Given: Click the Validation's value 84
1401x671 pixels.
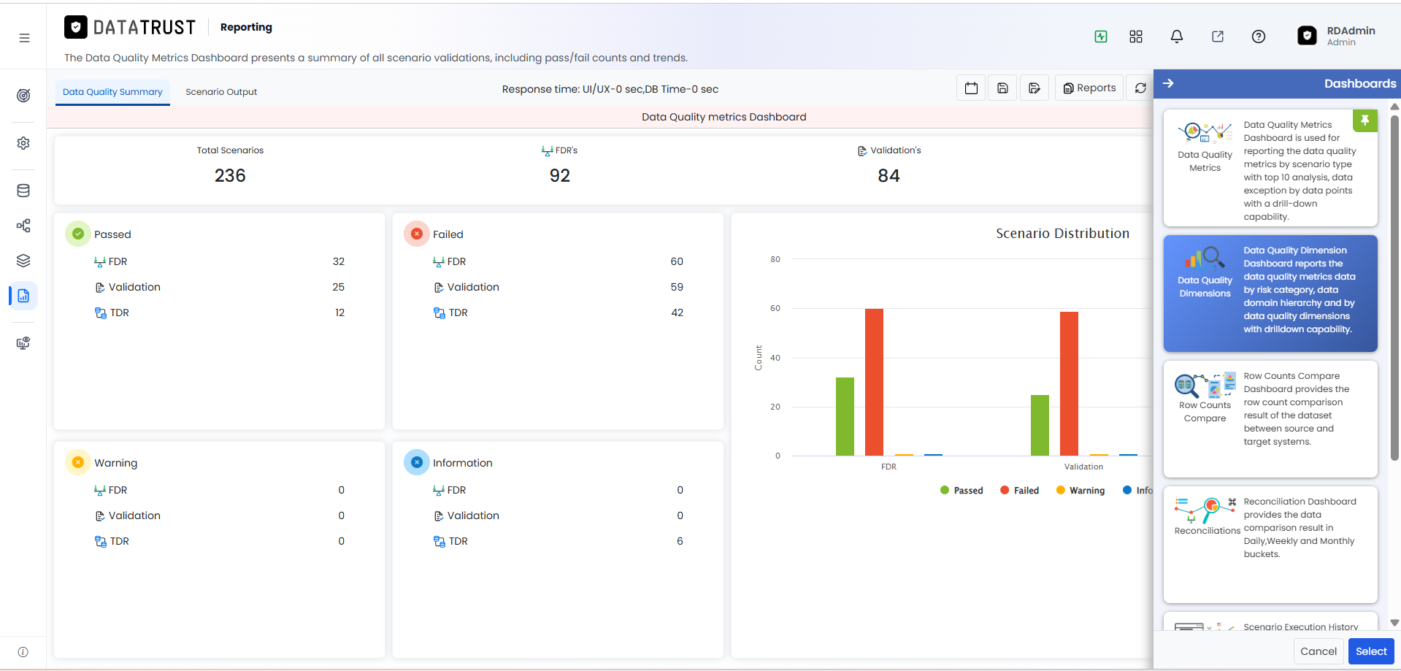Looking at the screenshot, I should click(888, 176).
